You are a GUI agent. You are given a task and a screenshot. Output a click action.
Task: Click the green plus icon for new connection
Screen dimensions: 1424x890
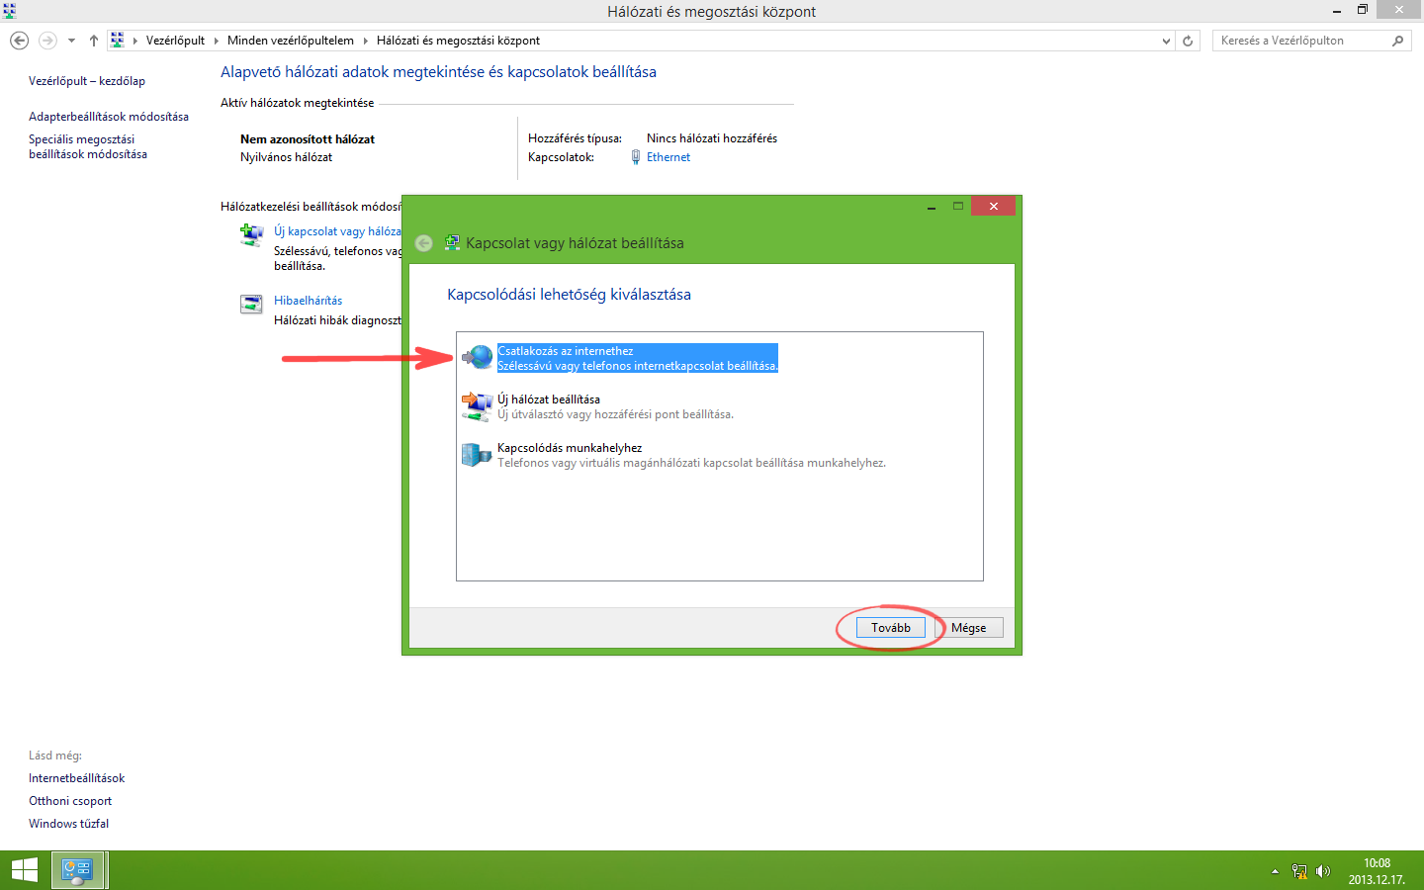click(250, 234)
